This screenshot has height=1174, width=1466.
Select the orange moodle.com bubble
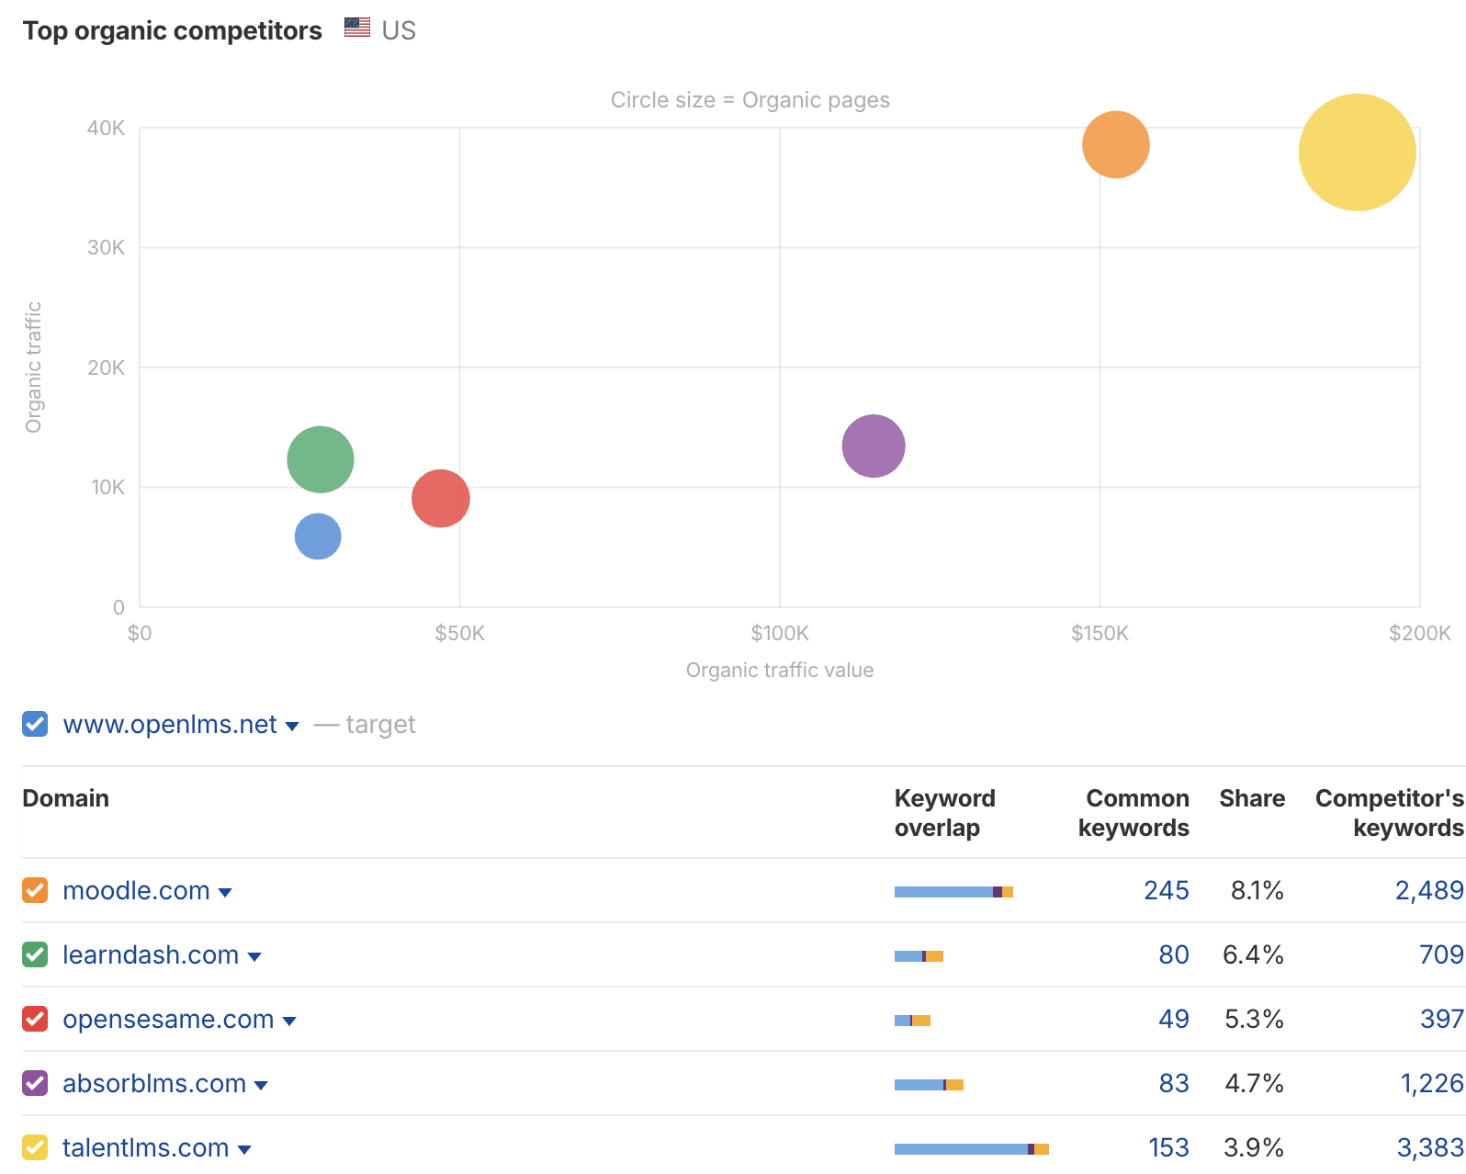coord(1115,144)
